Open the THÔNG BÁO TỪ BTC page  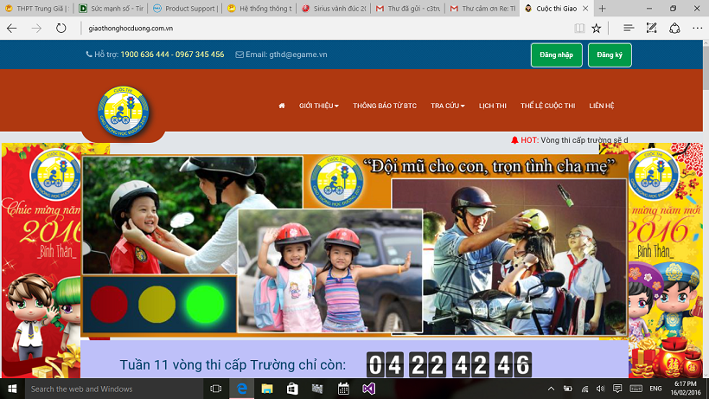tap(385, 106)
